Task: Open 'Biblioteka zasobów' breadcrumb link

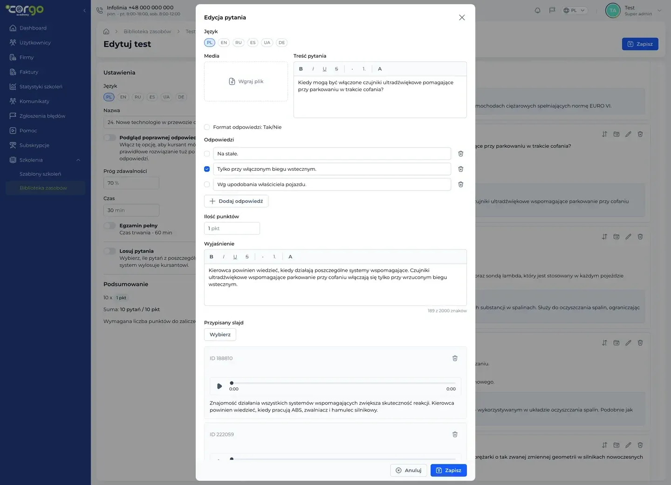Action: [x=147, y=32]
